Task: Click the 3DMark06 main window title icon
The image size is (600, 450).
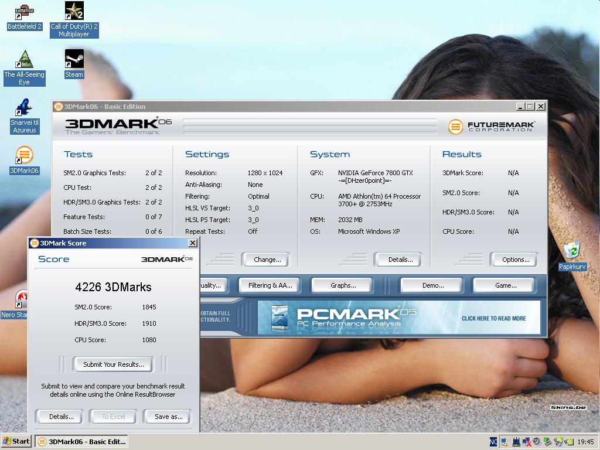Action: [58, 107]
